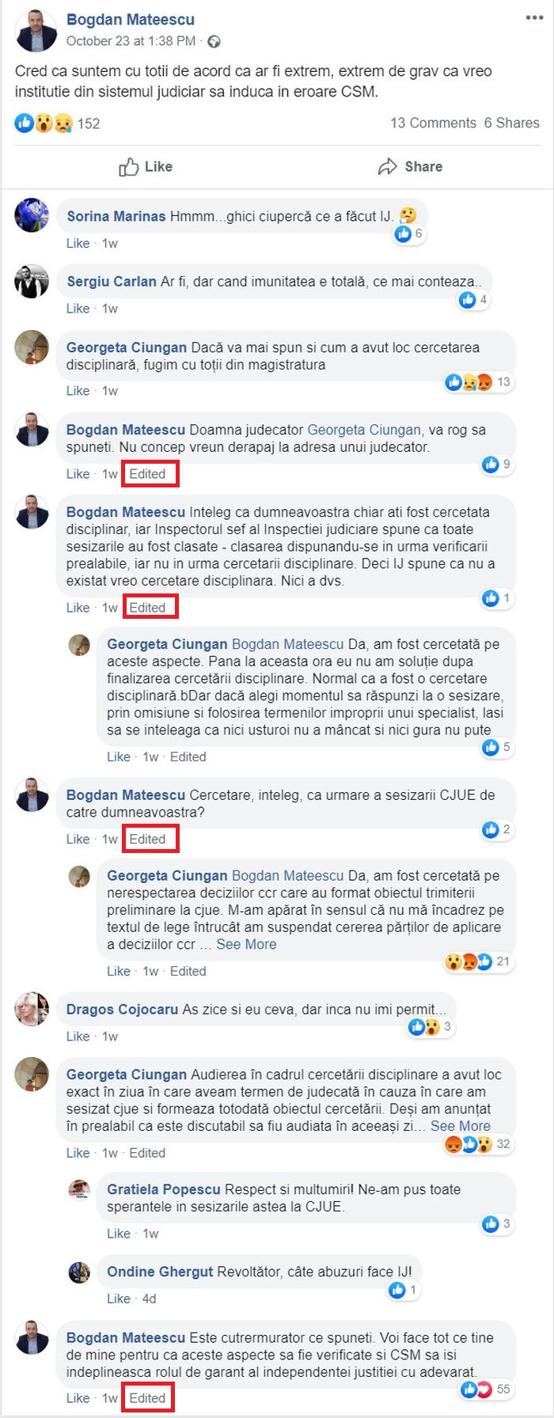Viewport: 554px width, 1418px height.
Task: Click Gratiela Popescu's avatar
Action: (x=79, y=1189)
